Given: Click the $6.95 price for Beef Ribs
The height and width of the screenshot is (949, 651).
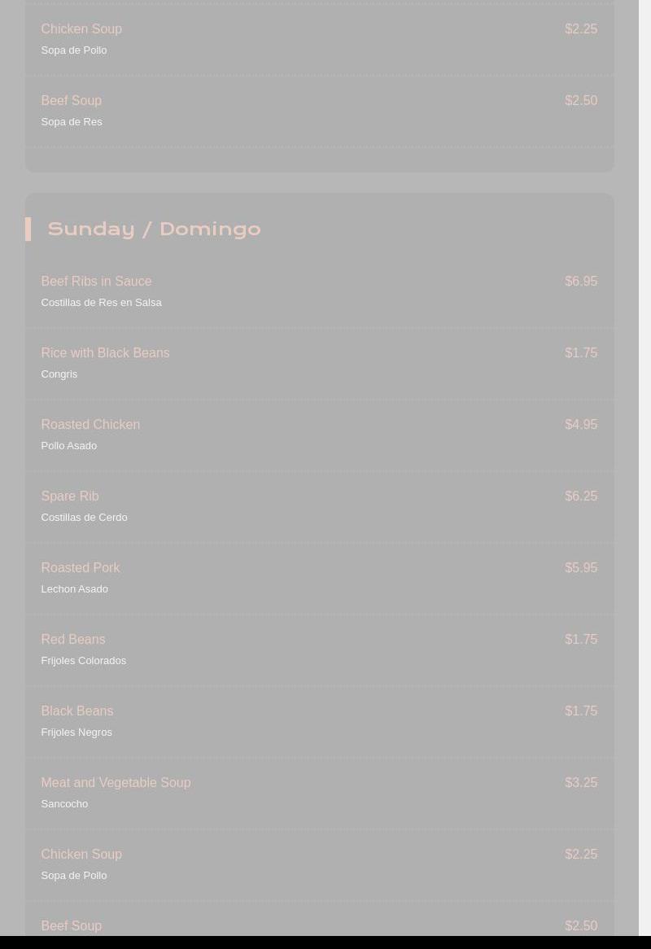Looking at the screenshot, I should click(581, 282).
